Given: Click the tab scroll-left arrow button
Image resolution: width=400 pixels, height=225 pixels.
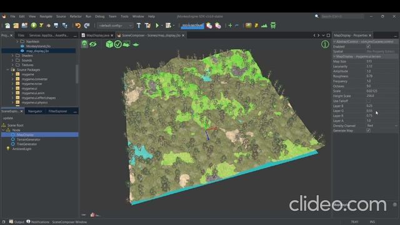Looking at the screenshot, I should click(314, 36).
